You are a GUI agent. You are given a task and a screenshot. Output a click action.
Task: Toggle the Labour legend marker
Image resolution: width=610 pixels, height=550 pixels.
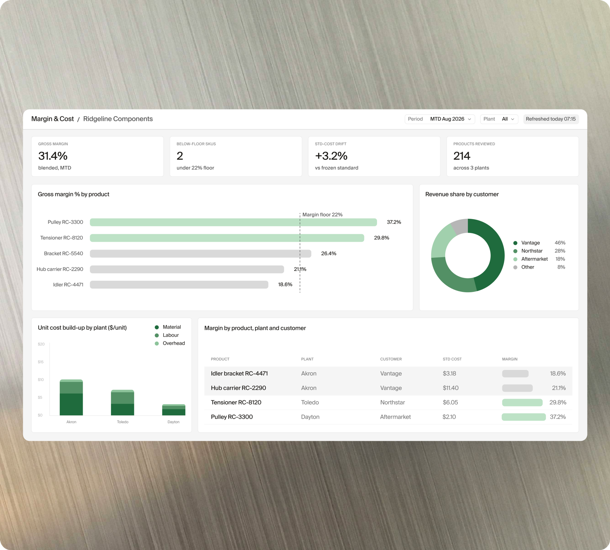coord(157,335)
